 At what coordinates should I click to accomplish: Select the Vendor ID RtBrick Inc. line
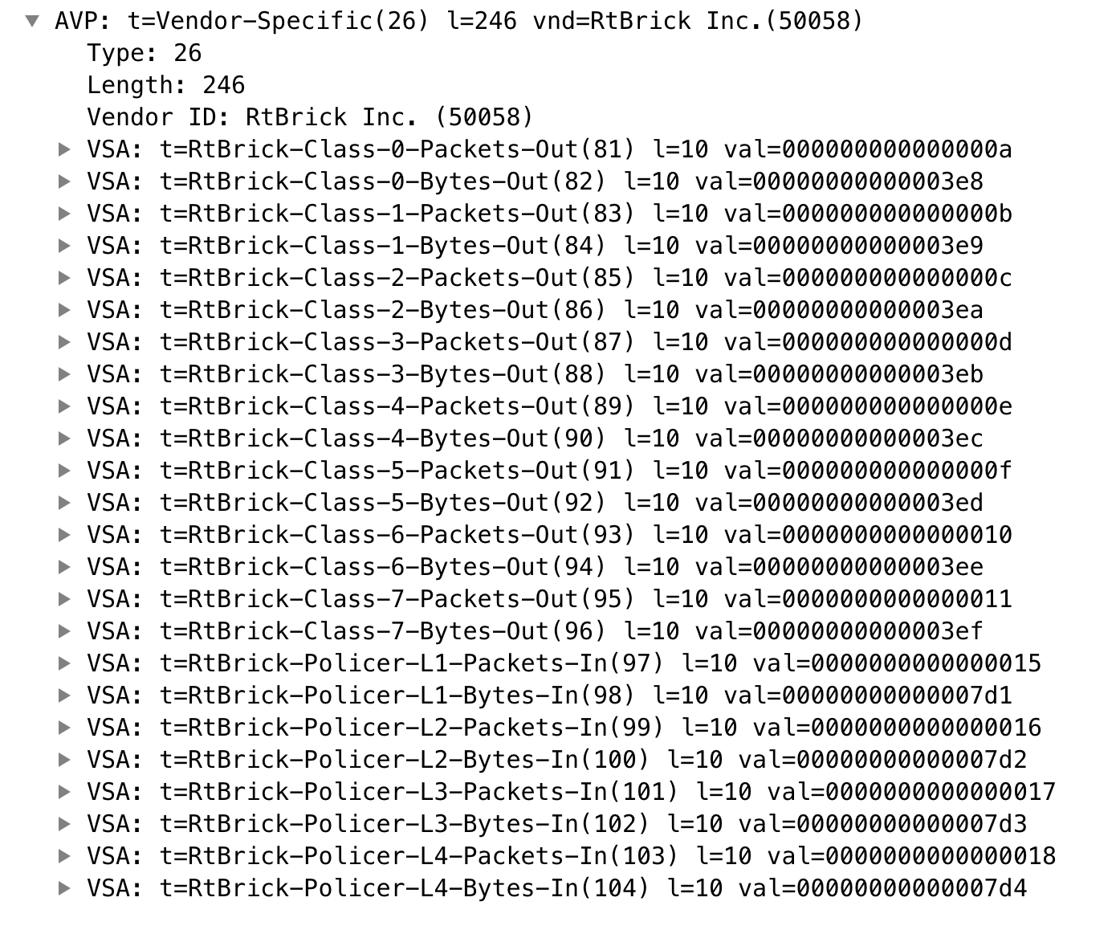tap(310, 117)
